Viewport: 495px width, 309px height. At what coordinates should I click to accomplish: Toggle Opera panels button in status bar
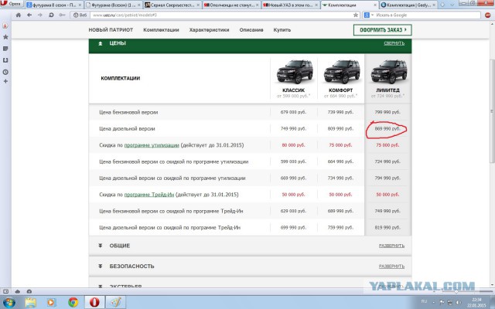[5, 292]
